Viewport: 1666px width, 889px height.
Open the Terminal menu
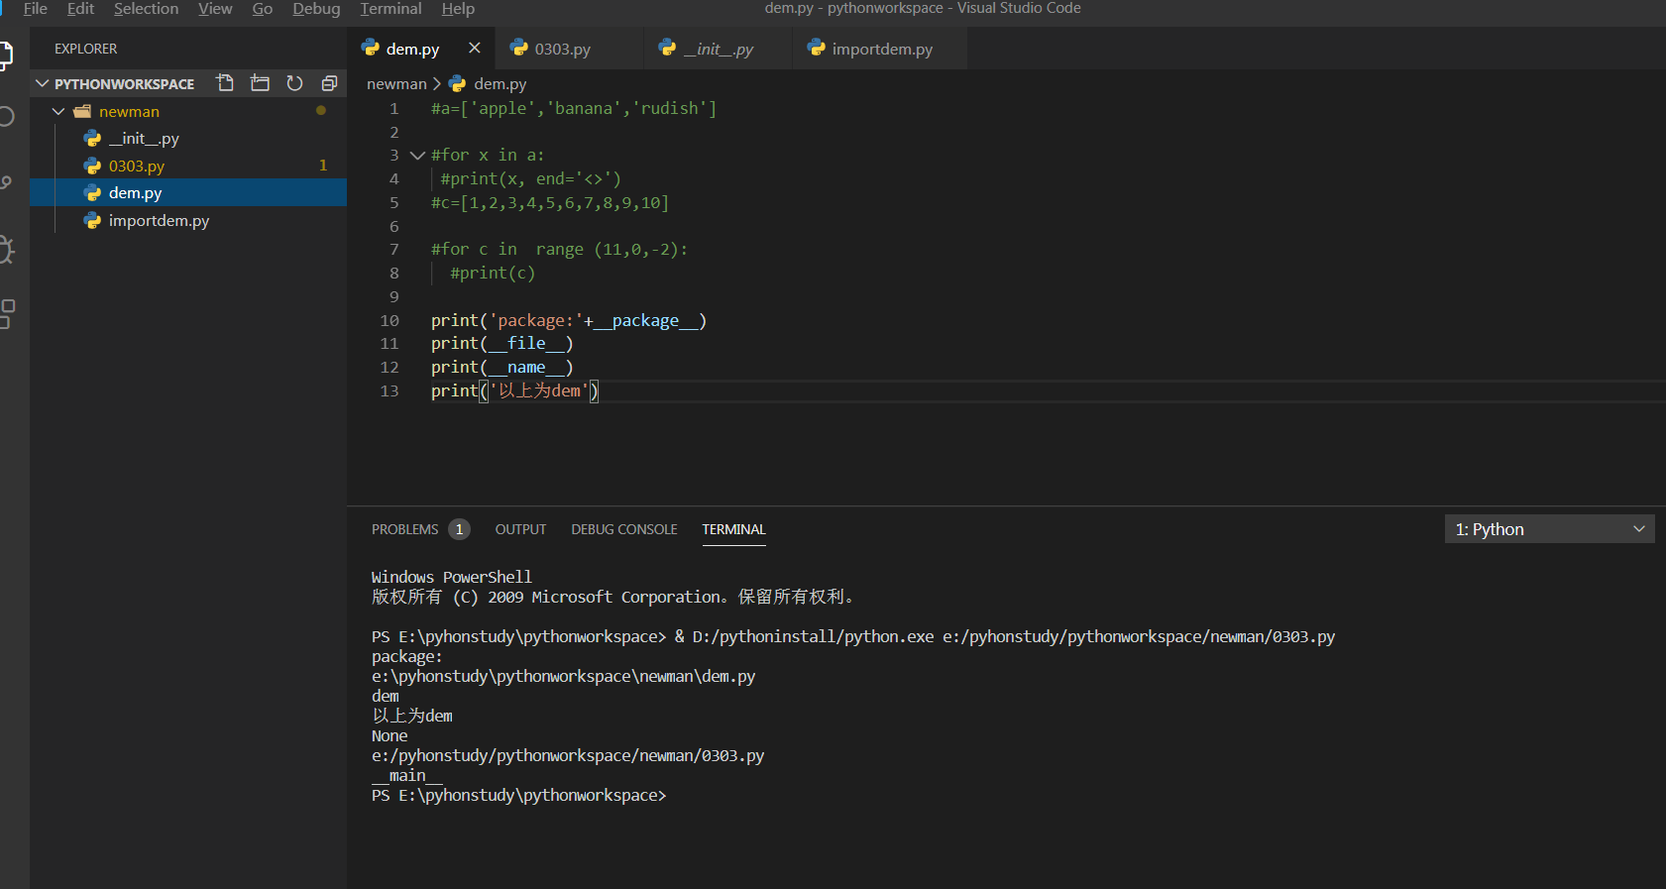(390, 9)
